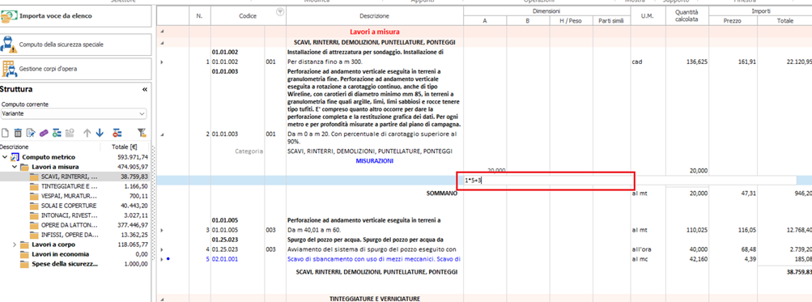The height and width of the screenshot is (302, 812).
Task: Select Spese della sicurezz... in tree
Action: [65, 264]
